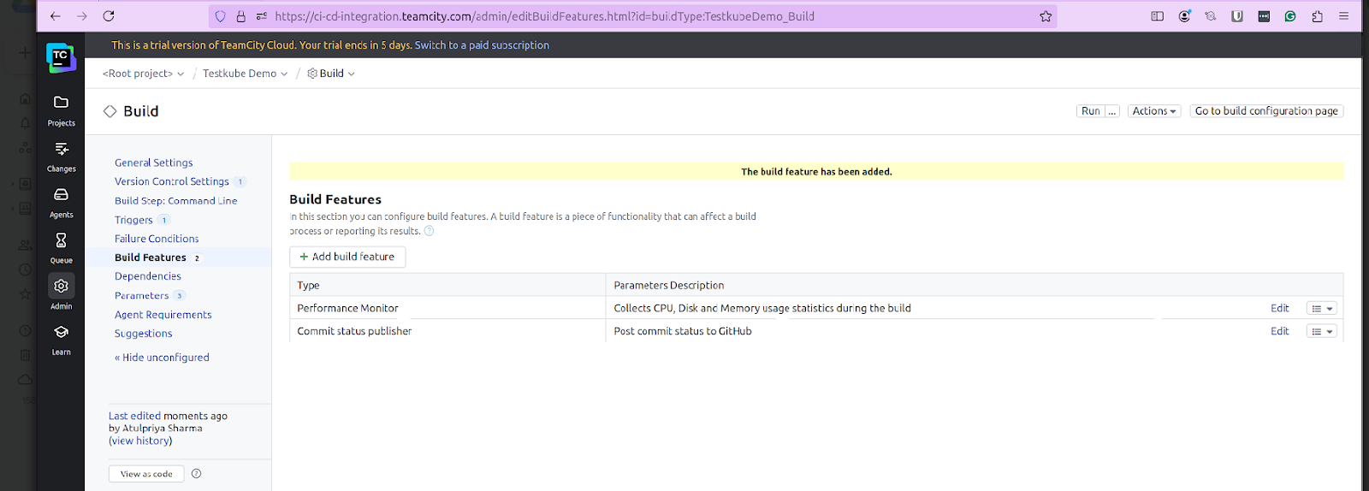Click Add build feature button
Image resolution: width=1369 pixels, height=491 pixels.
pos(347,257)
